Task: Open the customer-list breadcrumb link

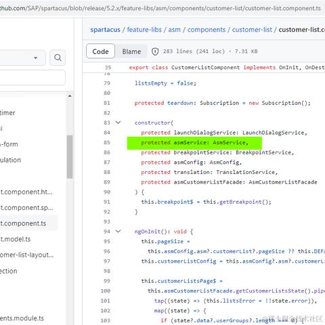Action: pyautogui.click(x=252, y=30)
